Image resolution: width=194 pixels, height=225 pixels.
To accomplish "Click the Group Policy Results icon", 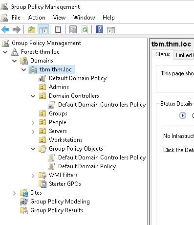I will (24, 210).
